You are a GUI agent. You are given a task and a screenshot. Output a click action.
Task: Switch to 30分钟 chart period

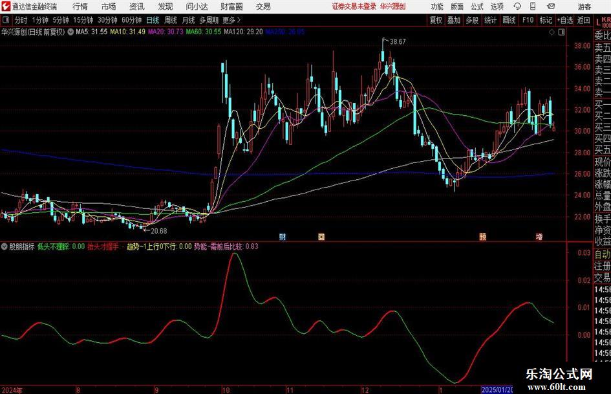click(x=107, y=20)
